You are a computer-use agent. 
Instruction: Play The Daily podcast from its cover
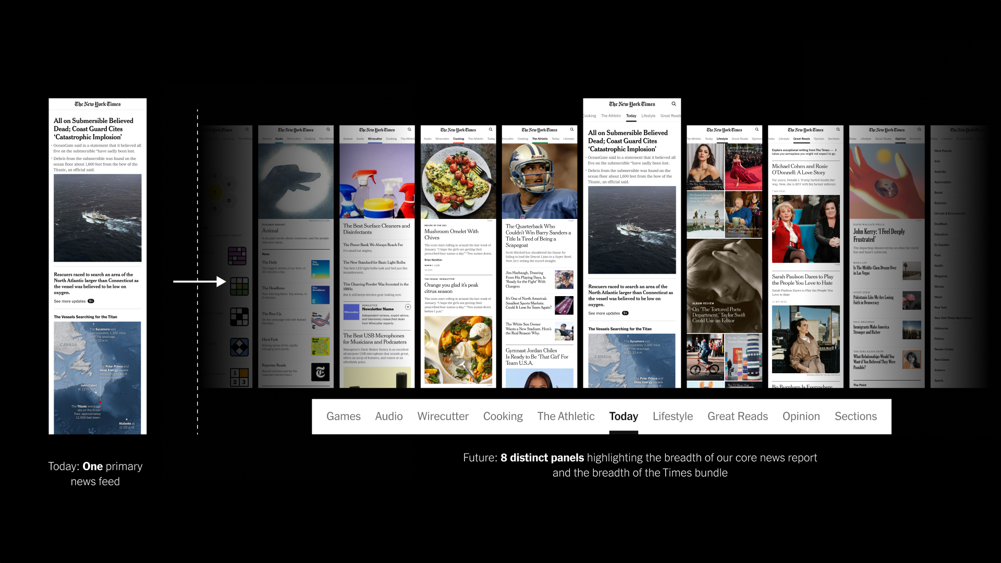click(x=320, y=269)
